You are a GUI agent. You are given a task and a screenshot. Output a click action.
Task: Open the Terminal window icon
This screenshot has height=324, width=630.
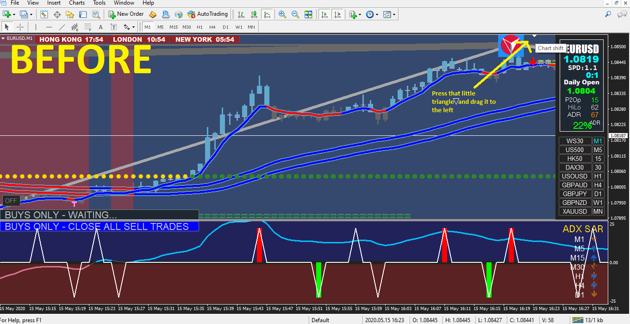[83, 14]
